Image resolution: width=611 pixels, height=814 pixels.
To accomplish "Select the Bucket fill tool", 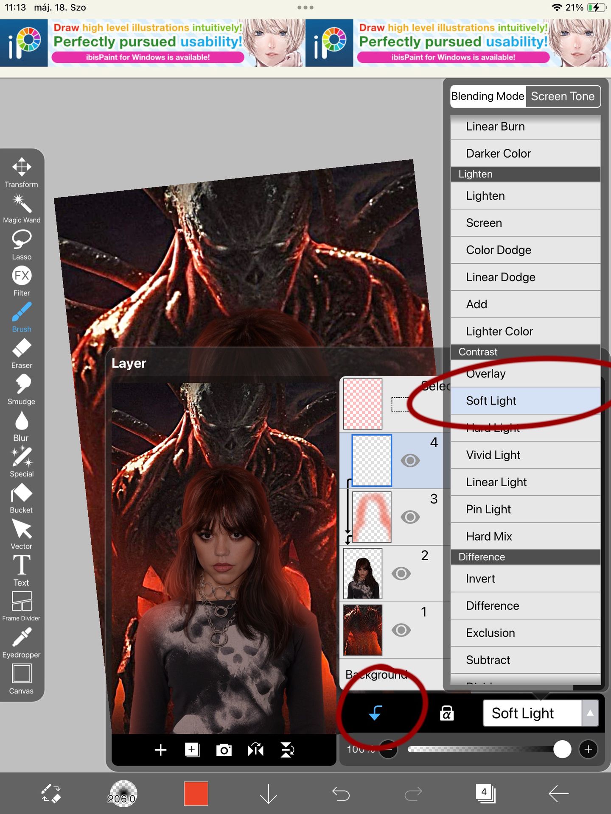I will 22,498.
